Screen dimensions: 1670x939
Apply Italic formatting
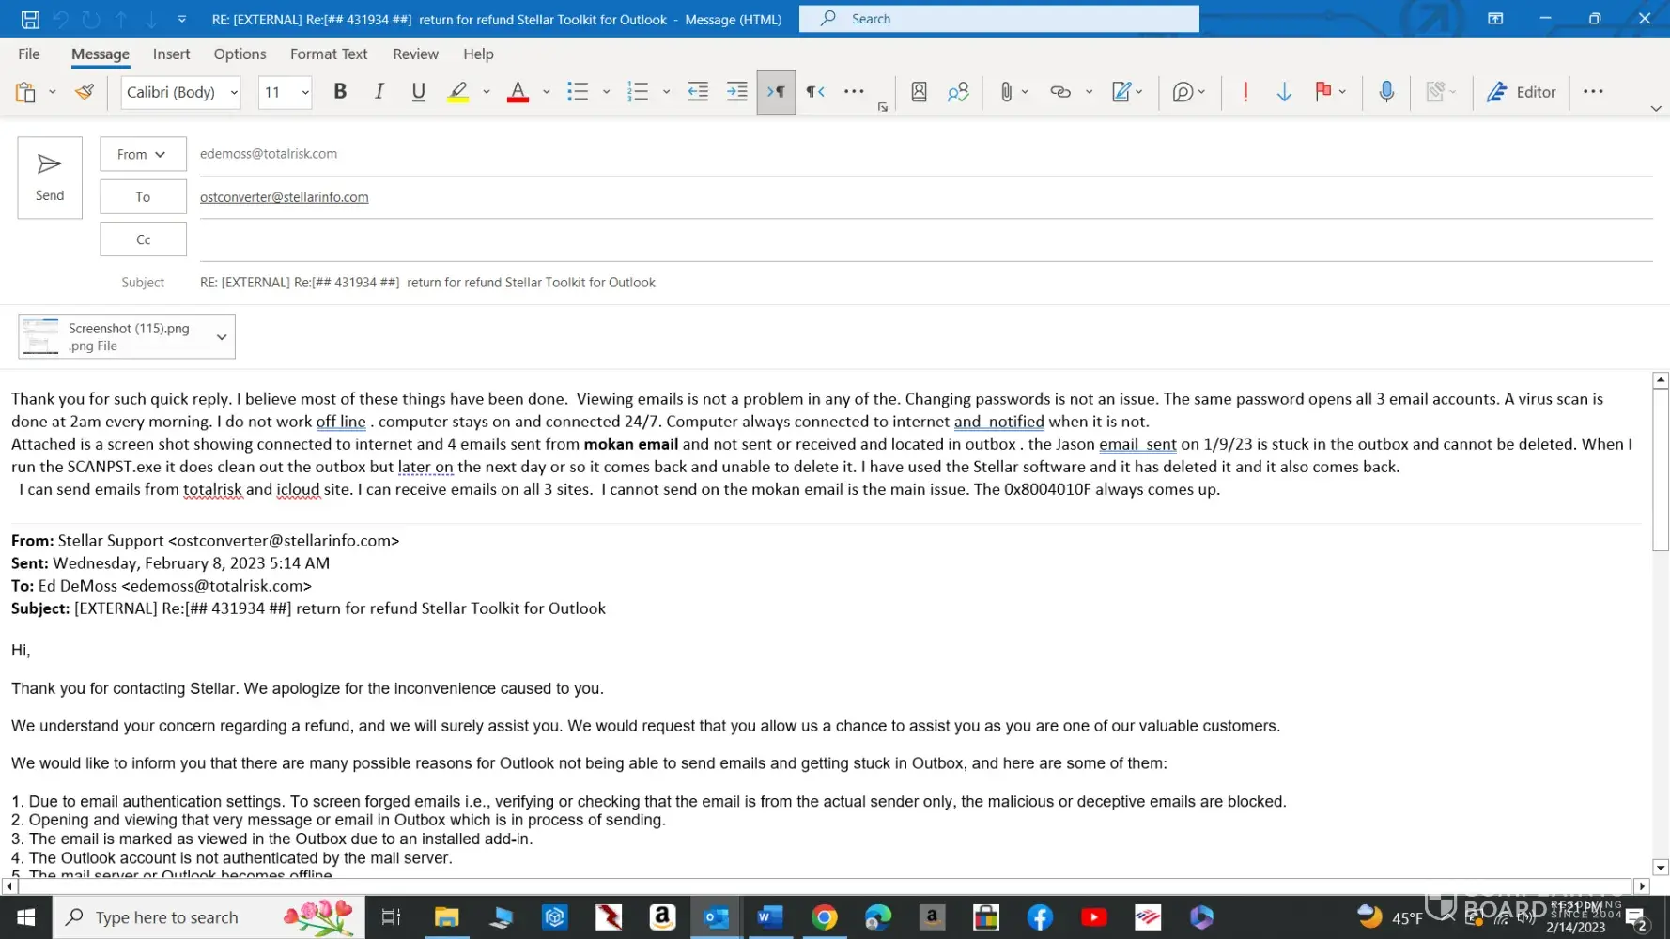379,92
